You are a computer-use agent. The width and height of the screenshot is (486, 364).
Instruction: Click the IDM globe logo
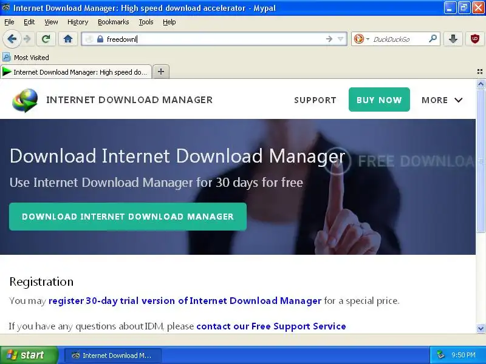point(25,100)
